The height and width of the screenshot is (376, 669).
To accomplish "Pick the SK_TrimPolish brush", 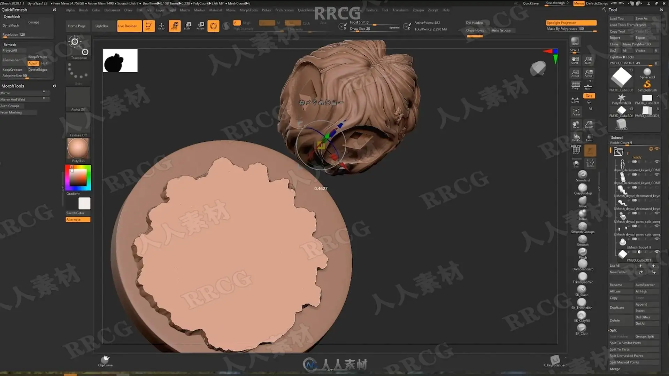I will pyautogui.click(x=582, y=304).
